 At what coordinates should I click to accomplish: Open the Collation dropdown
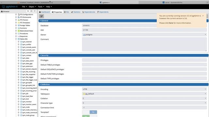coord(144,98)
